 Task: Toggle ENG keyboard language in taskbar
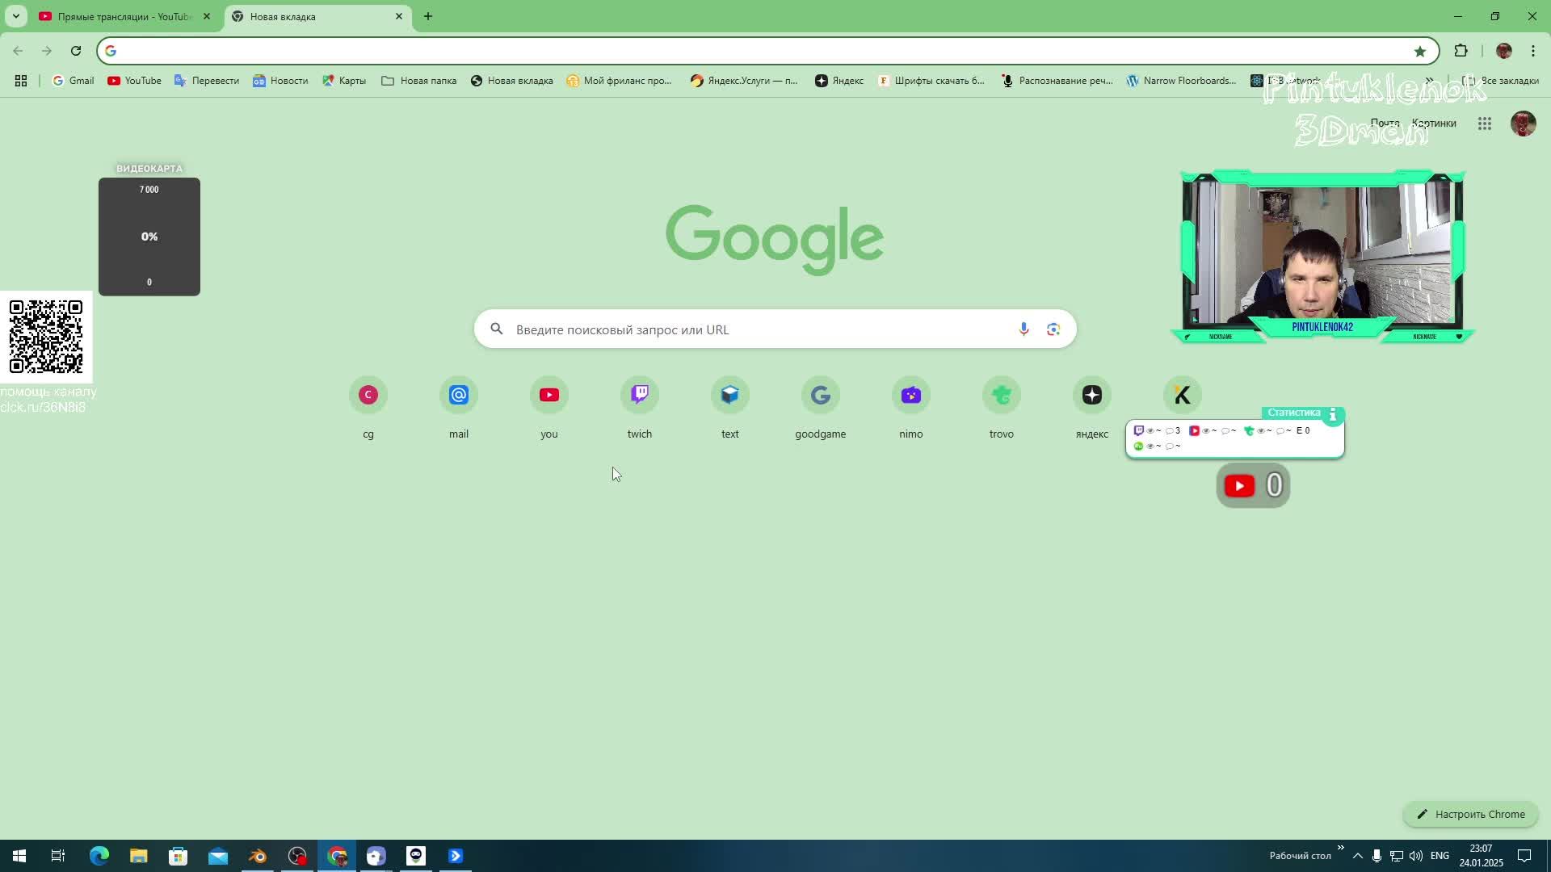(x=1440, y=856)
